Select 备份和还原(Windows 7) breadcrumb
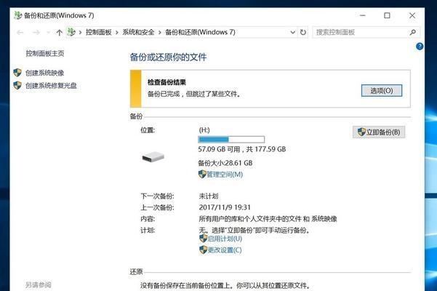The image size is (437, 291). [x=200, y=32]
